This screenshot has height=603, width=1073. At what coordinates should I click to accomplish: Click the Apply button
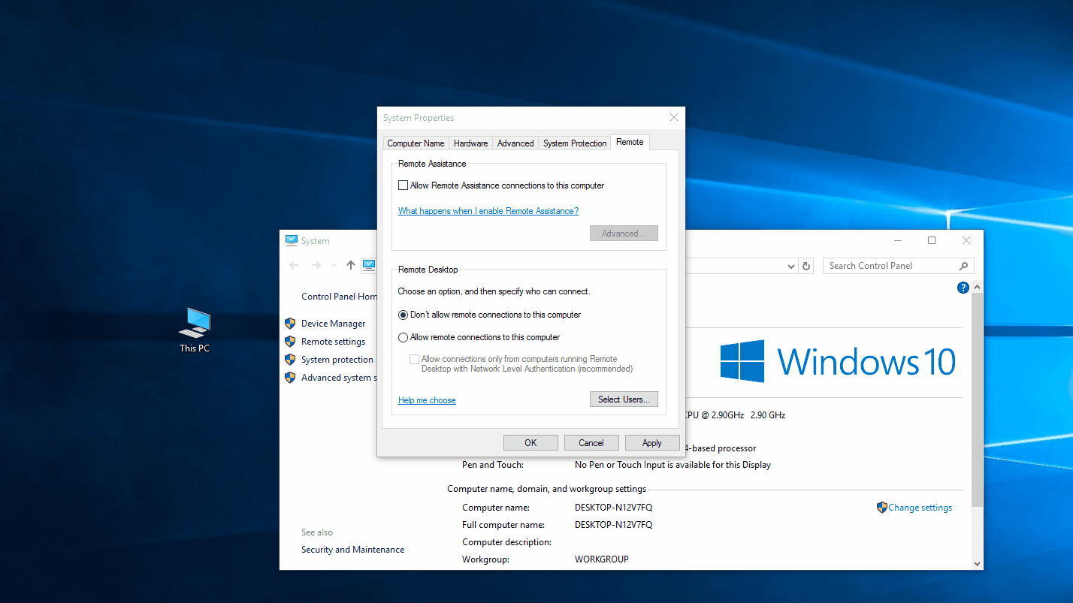652,443
